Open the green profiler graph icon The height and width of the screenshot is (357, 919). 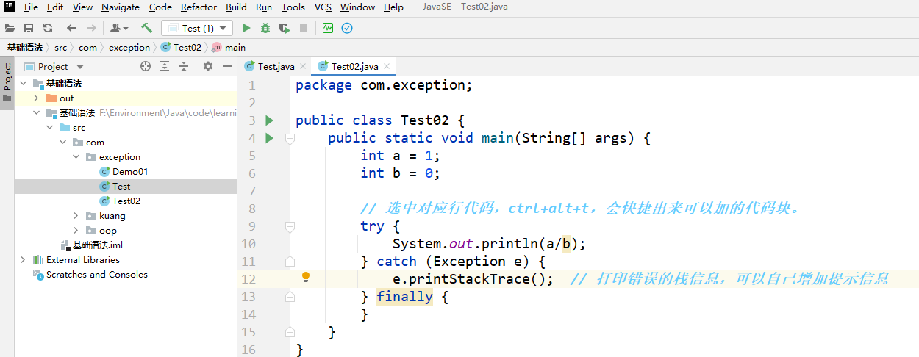(x=328, y=28)
